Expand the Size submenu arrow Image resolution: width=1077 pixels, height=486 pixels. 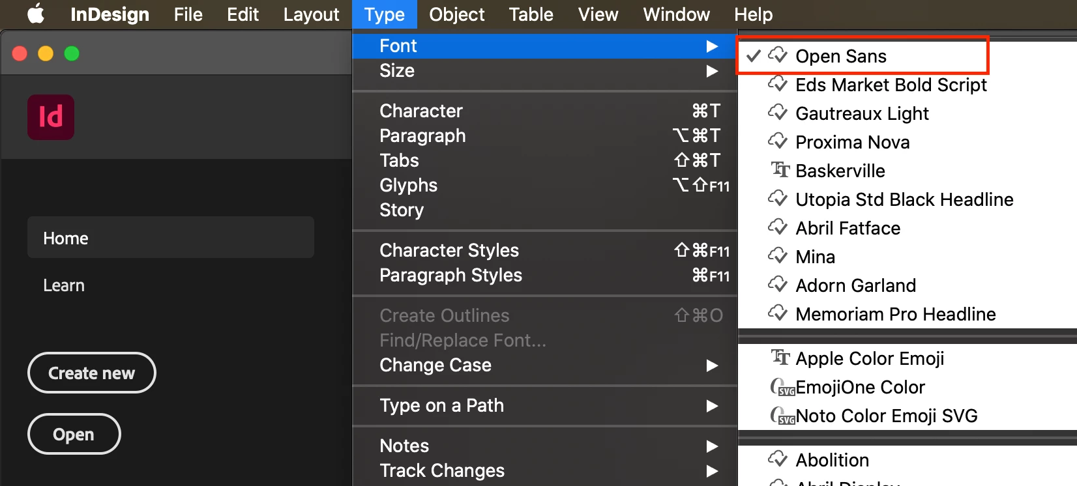[712, 71]
